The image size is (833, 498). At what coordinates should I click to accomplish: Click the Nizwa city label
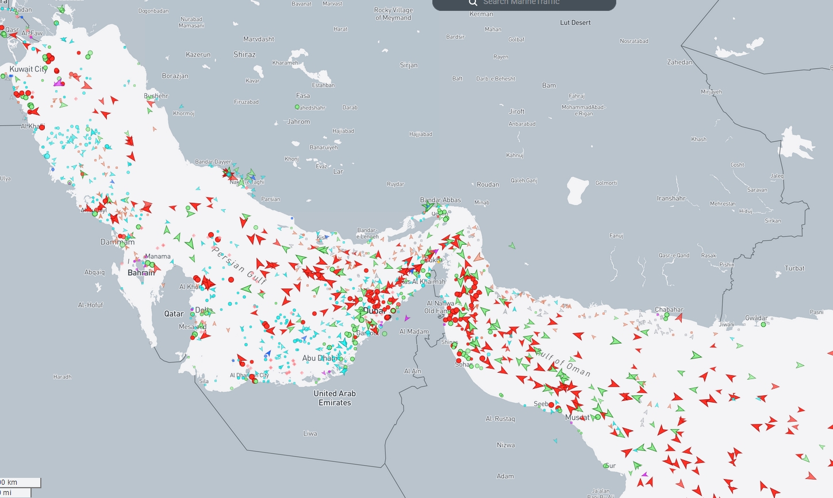(x=506, y=445)
